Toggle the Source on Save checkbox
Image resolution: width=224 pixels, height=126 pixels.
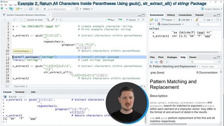pyautogui.click(x=26, y=20)
